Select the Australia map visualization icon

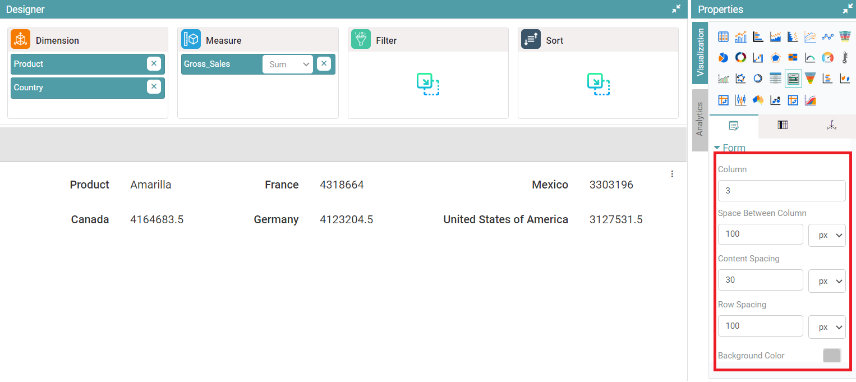(x=758, y=100)
